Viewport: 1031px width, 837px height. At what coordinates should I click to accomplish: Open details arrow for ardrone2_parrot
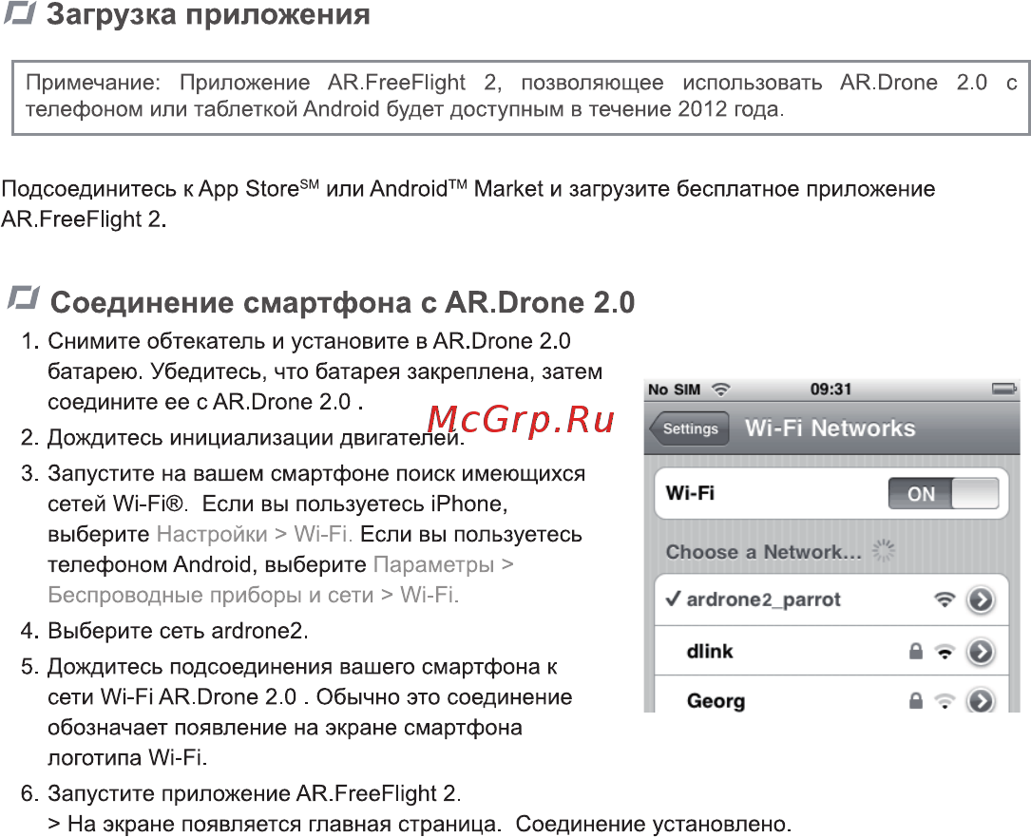(x=981, y=599)
